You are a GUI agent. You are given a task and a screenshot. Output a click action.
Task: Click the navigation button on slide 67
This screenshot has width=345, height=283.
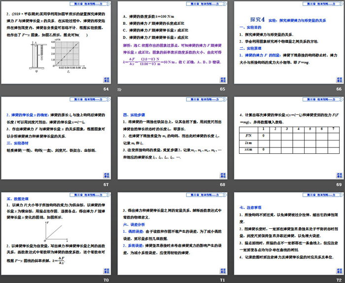[x=106, y=175]
